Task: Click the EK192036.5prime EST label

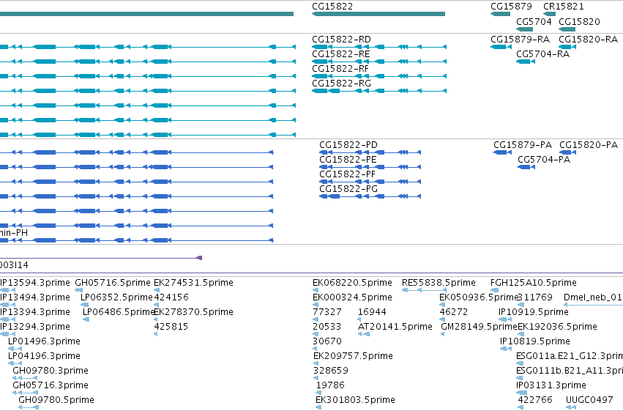Action: 557,327
